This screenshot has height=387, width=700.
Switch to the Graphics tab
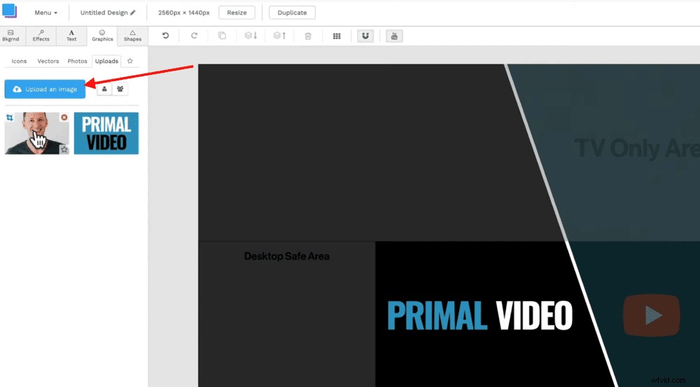102,36
